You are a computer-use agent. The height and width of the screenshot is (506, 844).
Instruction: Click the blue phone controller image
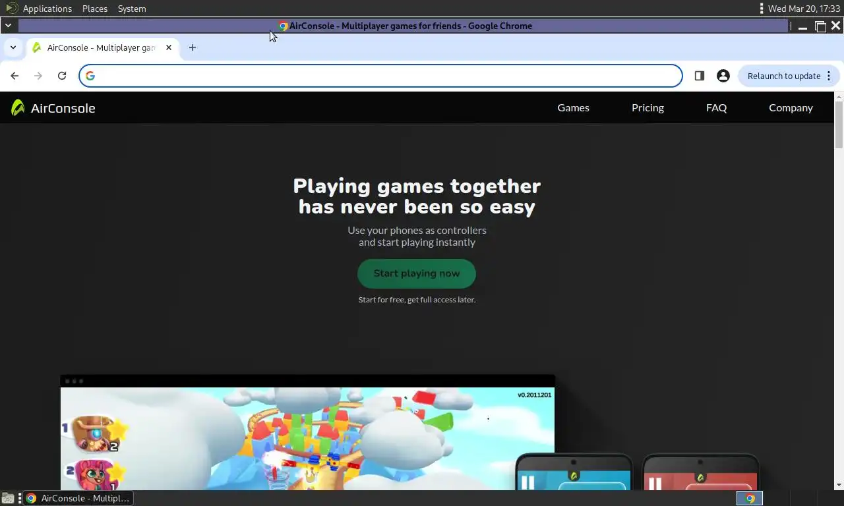tap(574, 472)
